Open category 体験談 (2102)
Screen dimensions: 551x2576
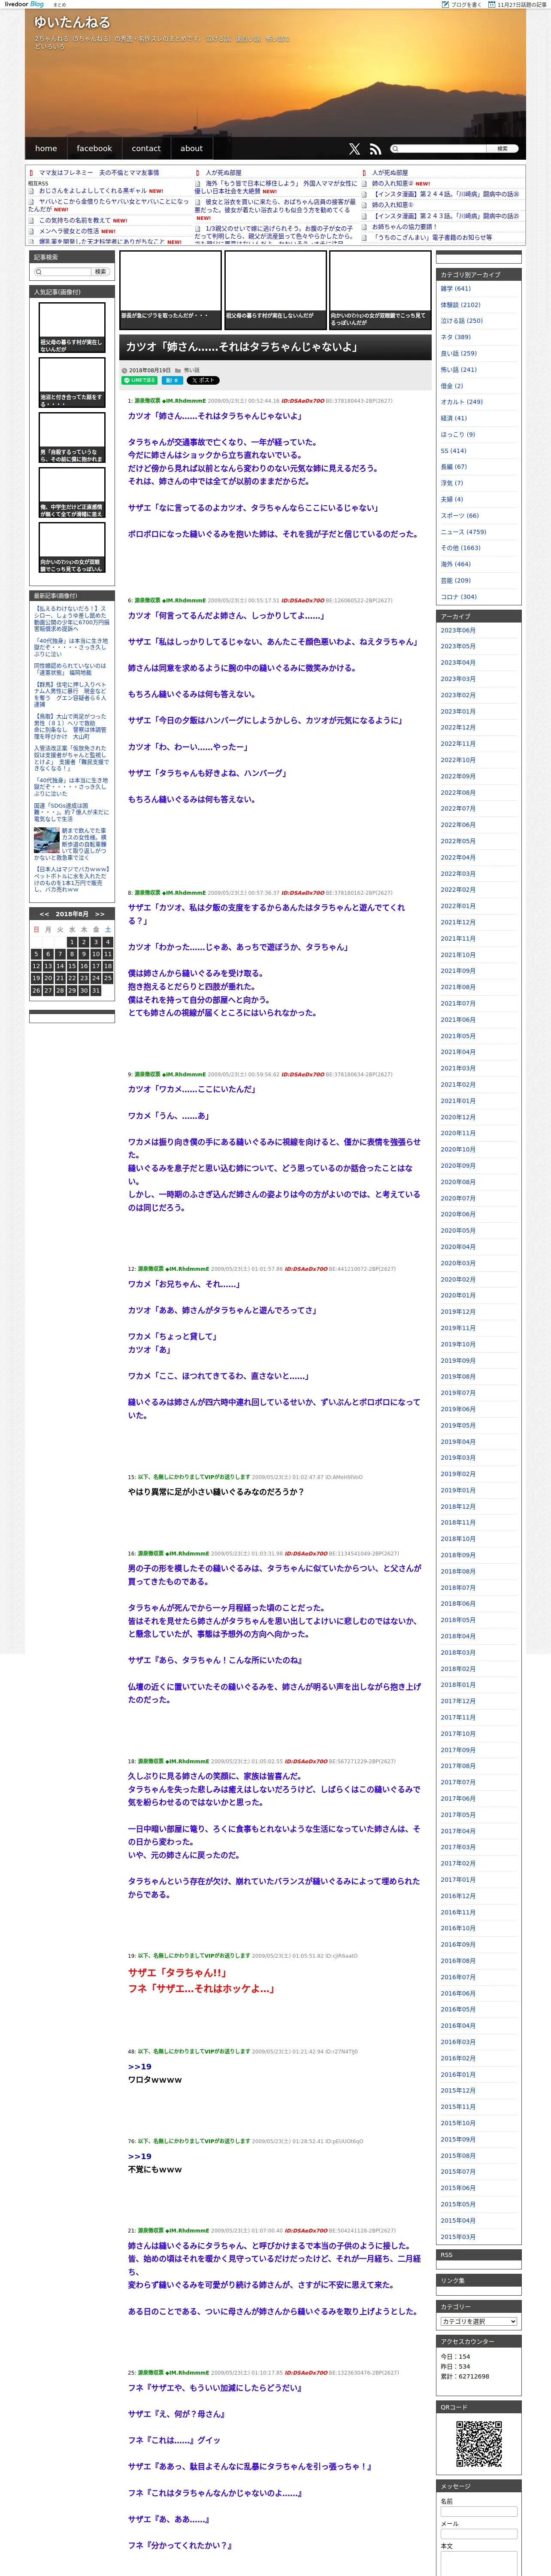point(460,304)
